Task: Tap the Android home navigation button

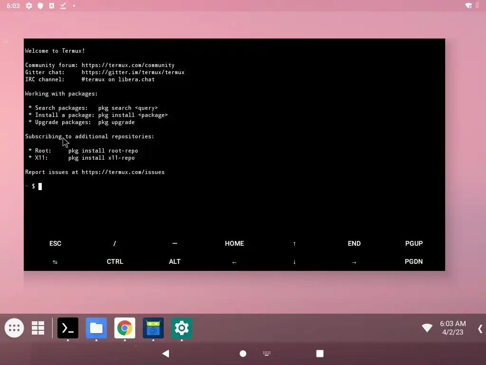Action: tap(243, 354)
